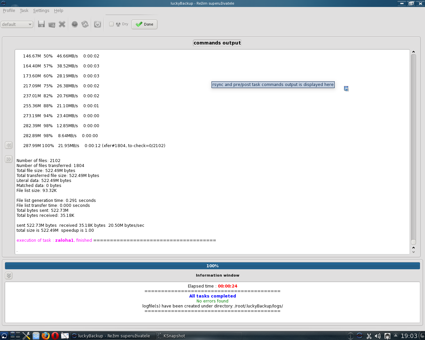Open the default profile dropdown

pos(17,24)
